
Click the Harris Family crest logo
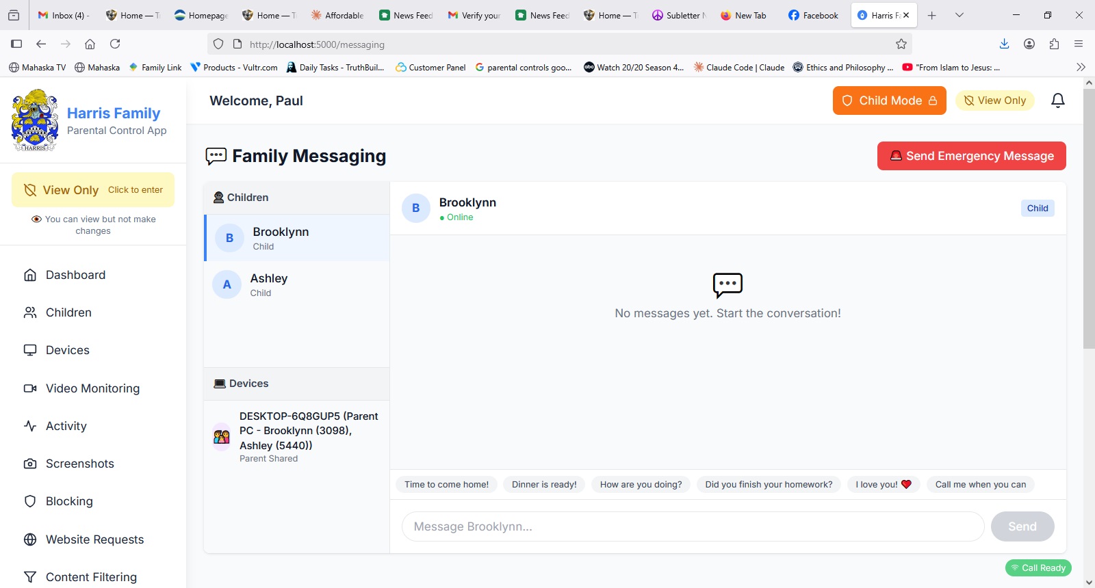(35, 120)
